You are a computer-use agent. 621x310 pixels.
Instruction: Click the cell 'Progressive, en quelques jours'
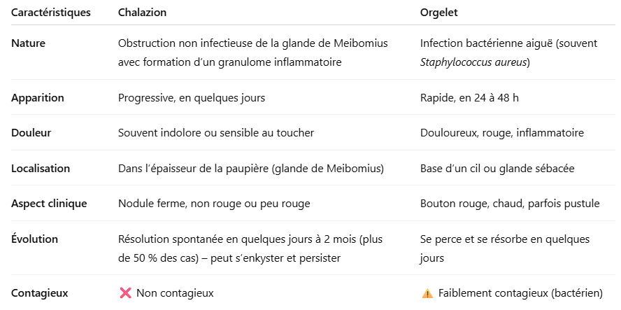tap(192, 98)
